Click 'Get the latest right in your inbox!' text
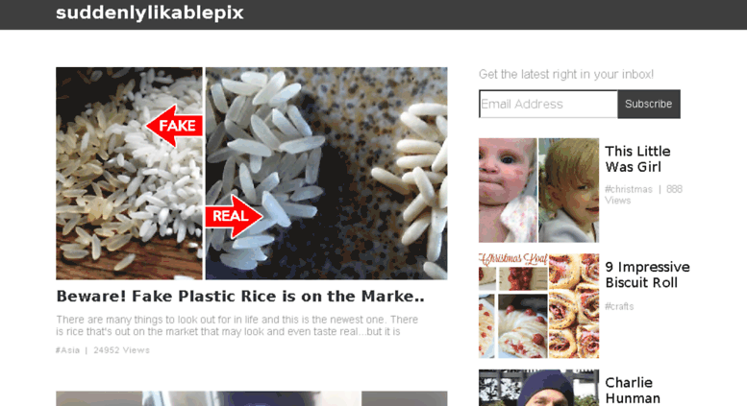This screenshot has height=406, width=747. click(x=566, y=74)
